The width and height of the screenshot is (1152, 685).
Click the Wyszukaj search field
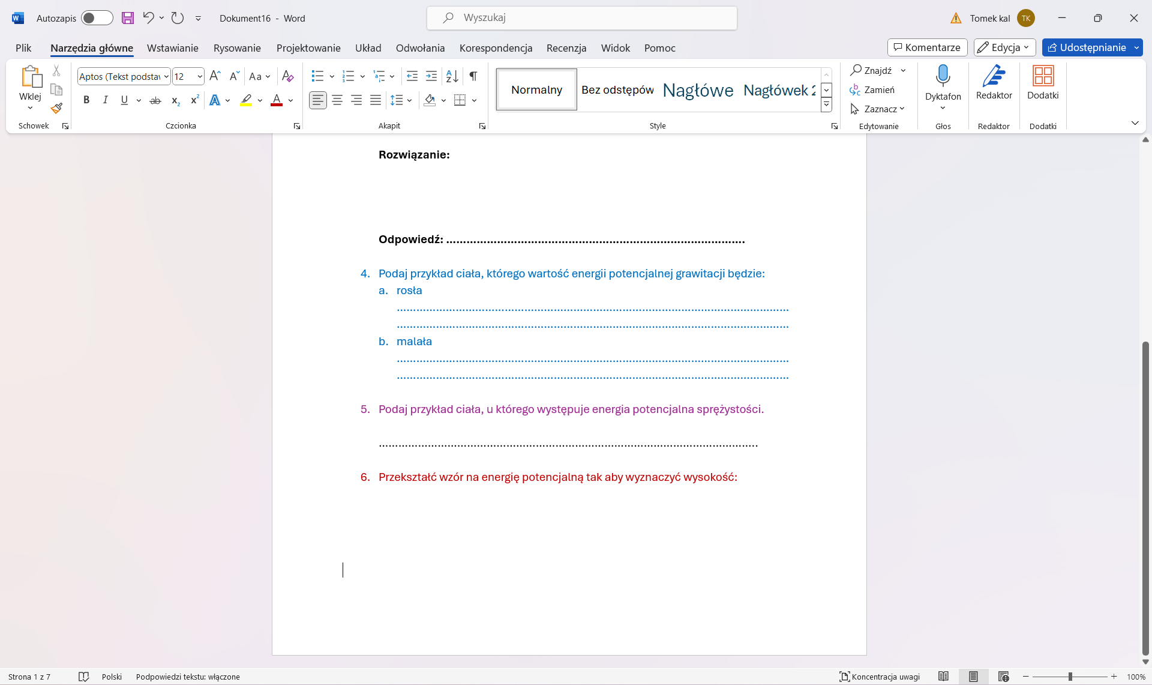coord(582,18)
